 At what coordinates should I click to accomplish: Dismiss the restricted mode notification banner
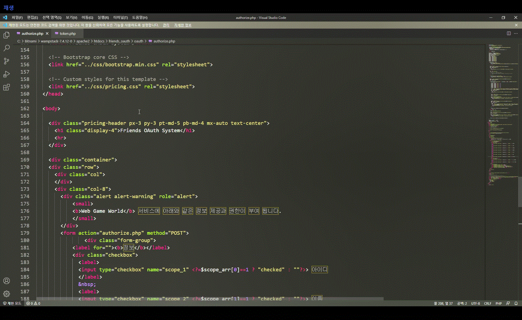(516, 25)
